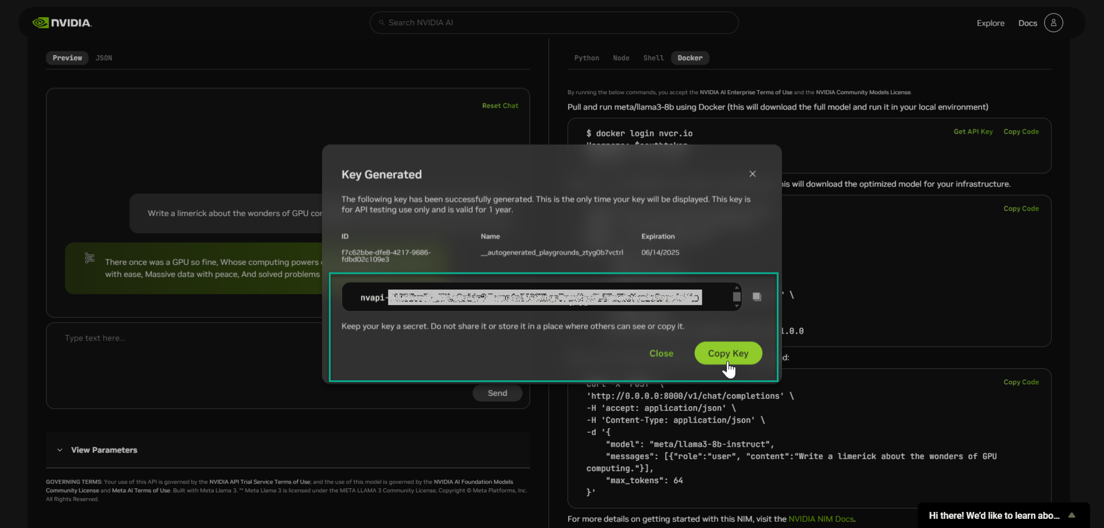Switch to the JSON tab

click(x=104, y=58)
